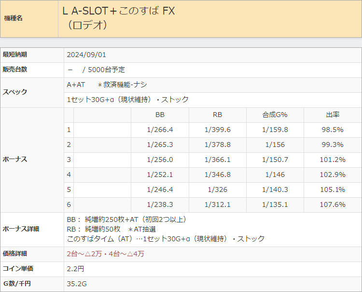
Task: Click the BB column header
Action: click(x=160, y=115)
